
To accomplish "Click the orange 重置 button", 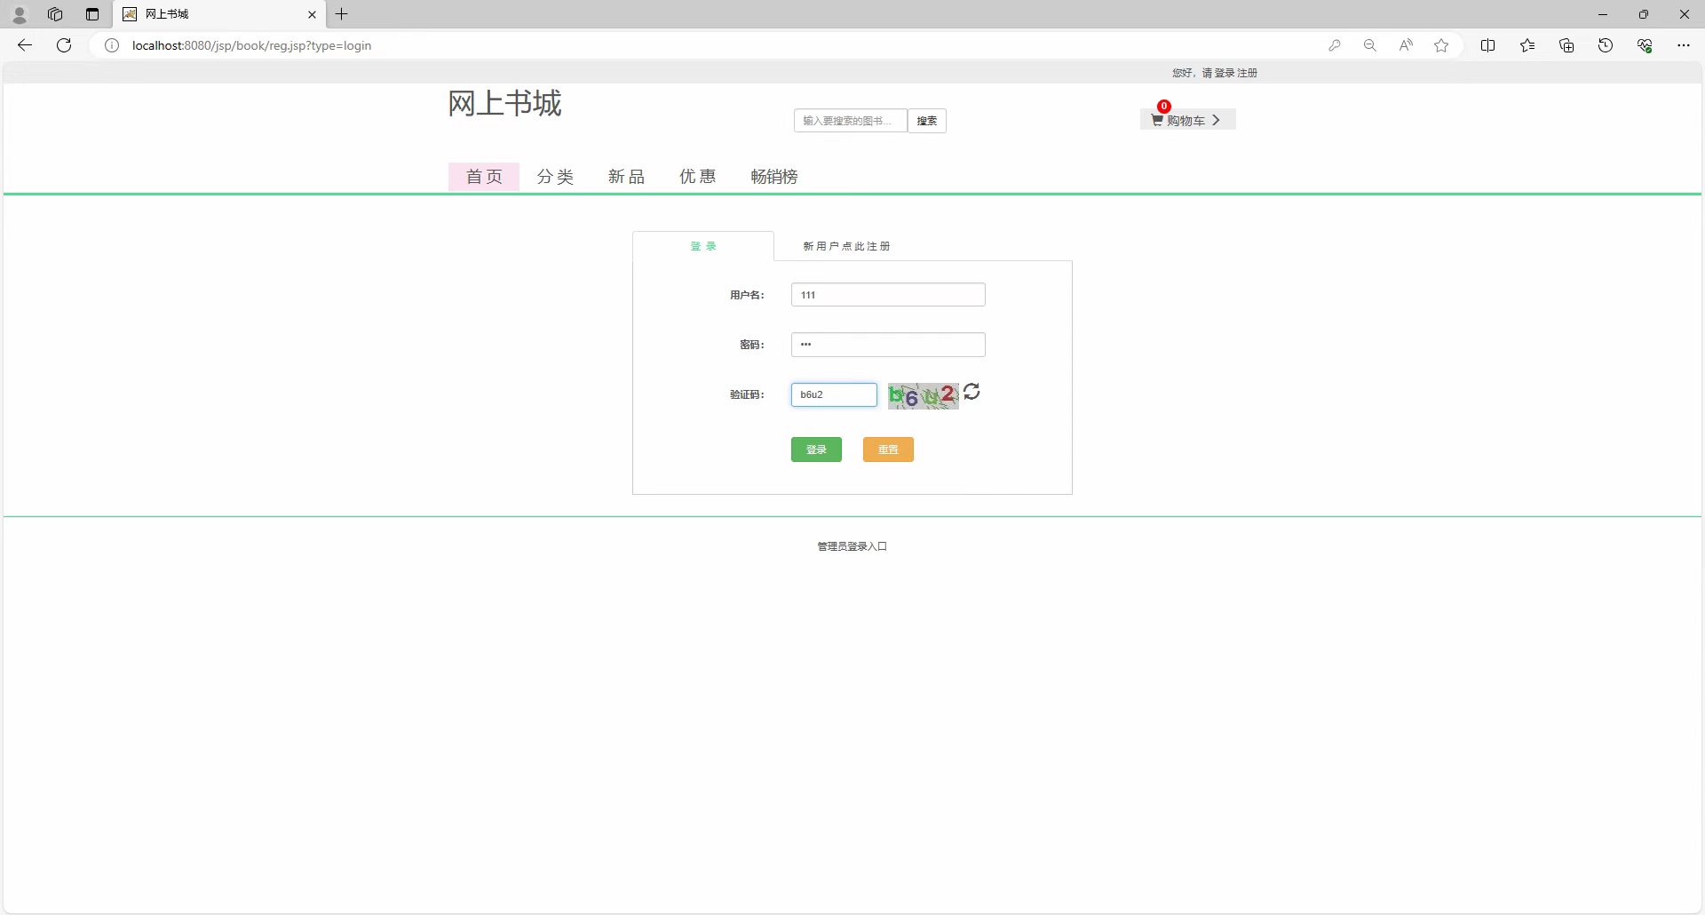I will 888,450.
